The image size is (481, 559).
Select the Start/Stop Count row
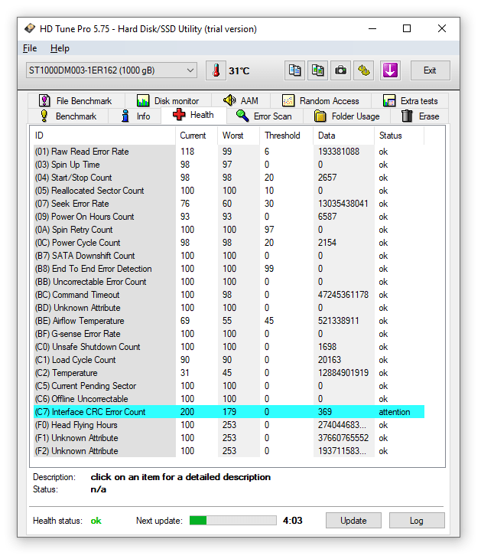click(x=229, y=178)
